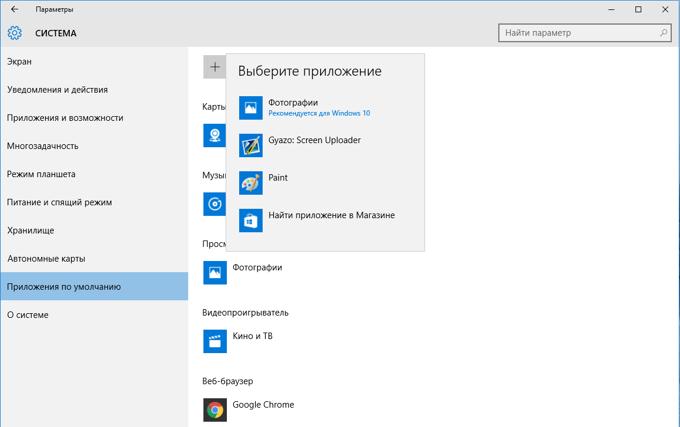Open Питание и спящий режим settings

[59, 202]
